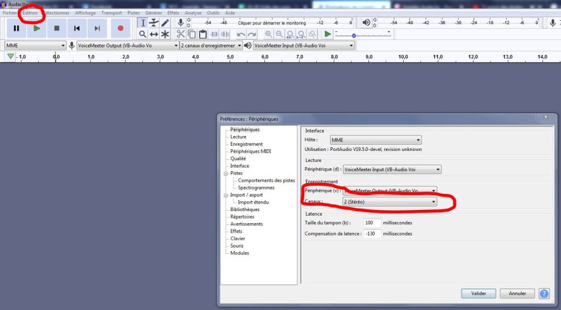Open the MME audio host dropdown in toolbar
The height and width of the screenshot is (310, 561).
coord(35,46)
